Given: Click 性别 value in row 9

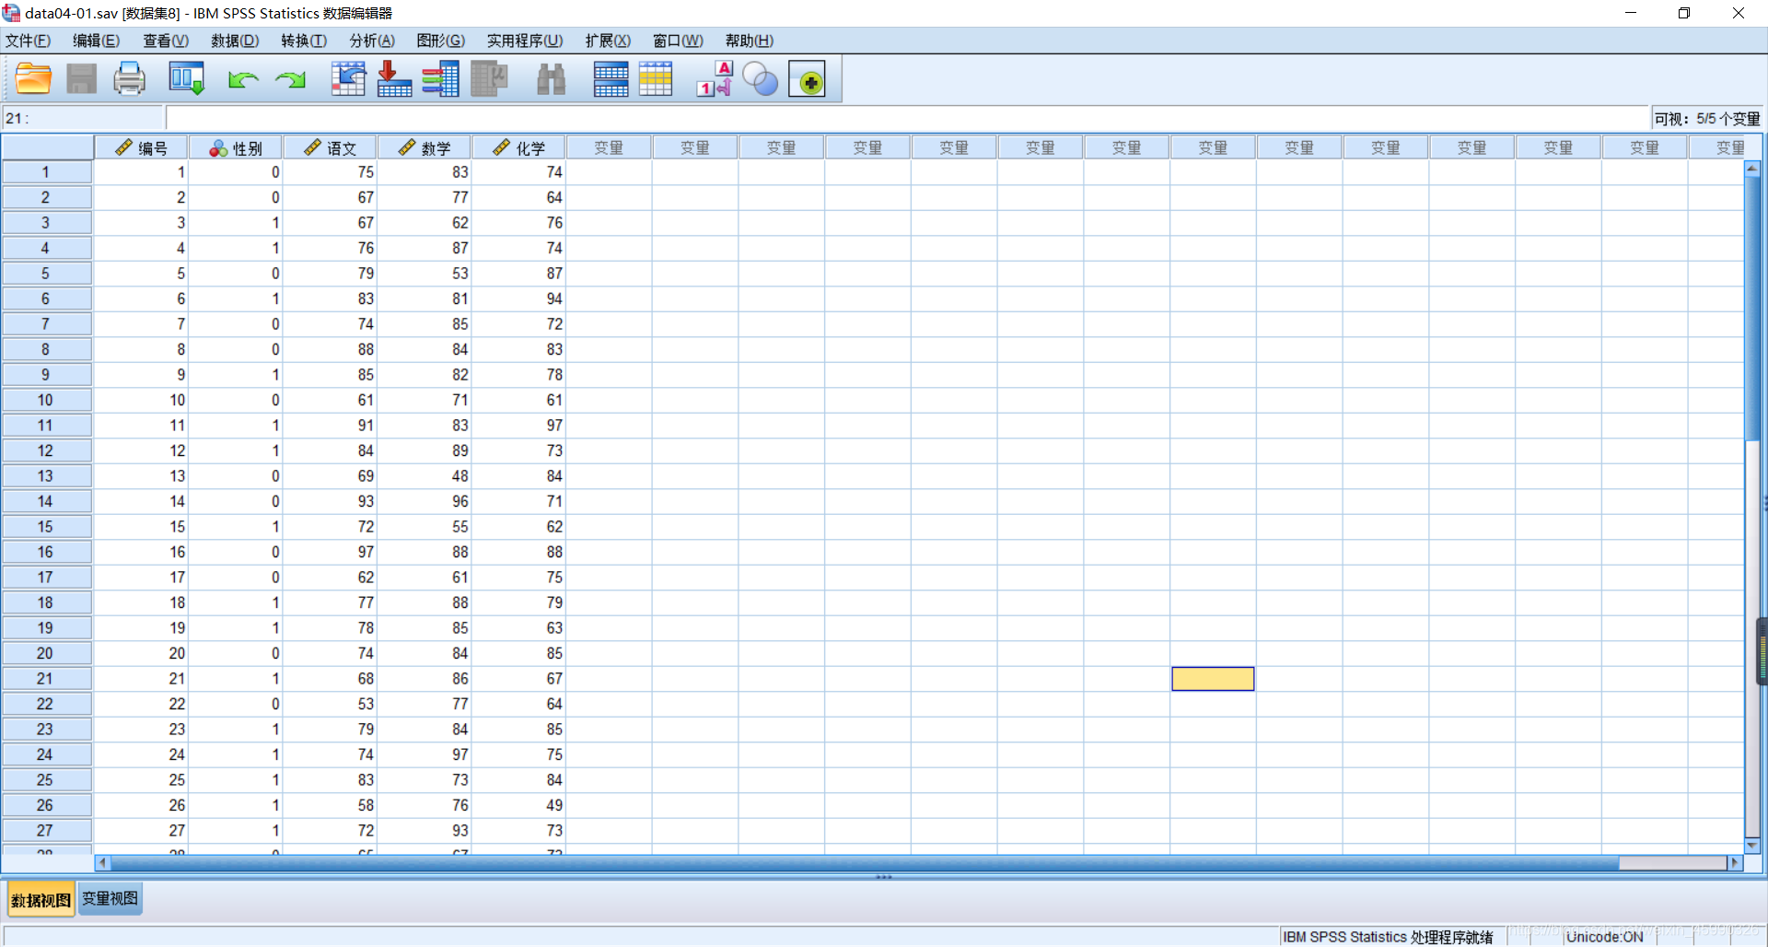Looking at the screenshot, I should (236, 375).
